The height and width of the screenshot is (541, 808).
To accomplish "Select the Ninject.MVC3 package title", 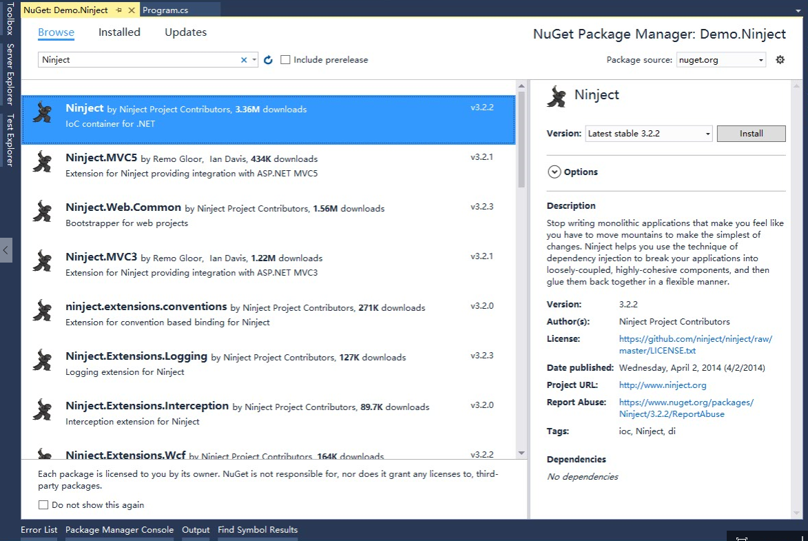I will [x=101, y=257].
